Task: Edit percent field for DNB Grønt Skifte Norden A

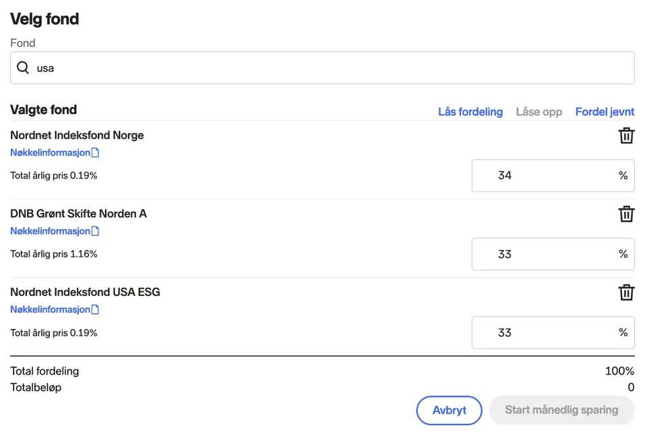Action: [553, 254]
